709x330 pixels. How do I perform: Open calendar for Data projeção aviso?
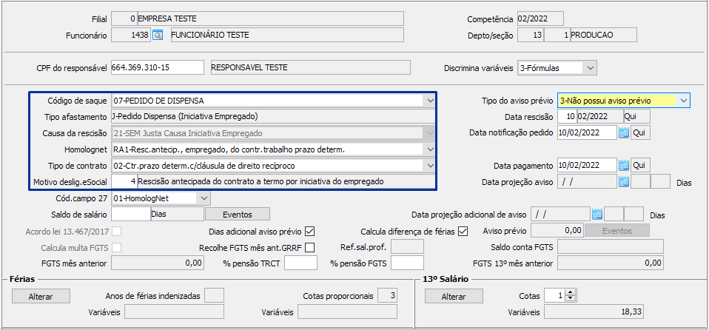click(623, 182)
